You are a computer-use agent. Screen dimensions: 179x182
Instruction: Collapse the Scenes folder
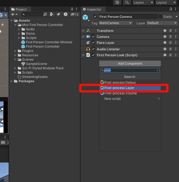[x=15, y=59]
